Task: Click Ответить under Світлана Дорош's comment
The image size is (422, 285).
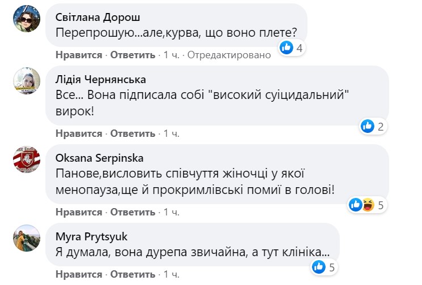Action: tap(132, 55)
